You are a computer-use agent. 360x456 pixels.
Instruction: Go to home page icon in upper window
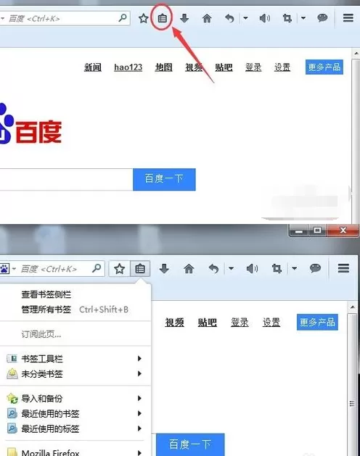click(x=207, y=19)
